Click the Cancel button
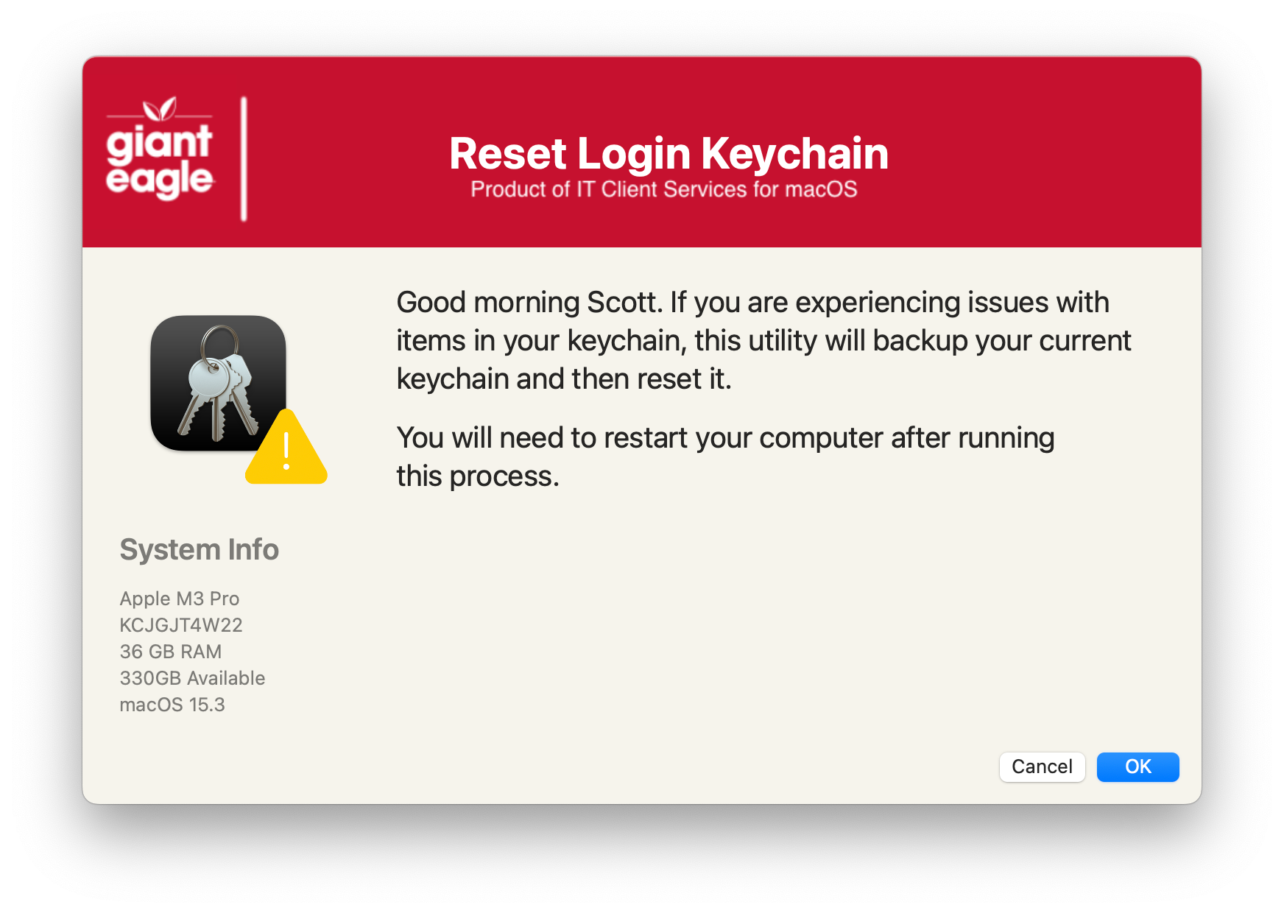Image resolution: width=1284 pixels, height=913 pixels. tap(1042, 766)
